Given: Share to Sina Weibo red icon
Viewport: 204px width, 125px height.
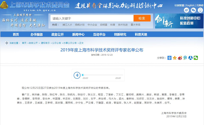Looking at the screenshot, I should point(180,58).
